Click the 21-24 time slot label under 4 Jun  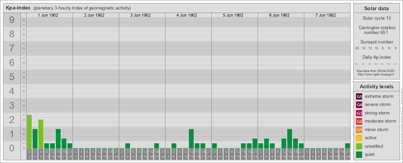209,154
